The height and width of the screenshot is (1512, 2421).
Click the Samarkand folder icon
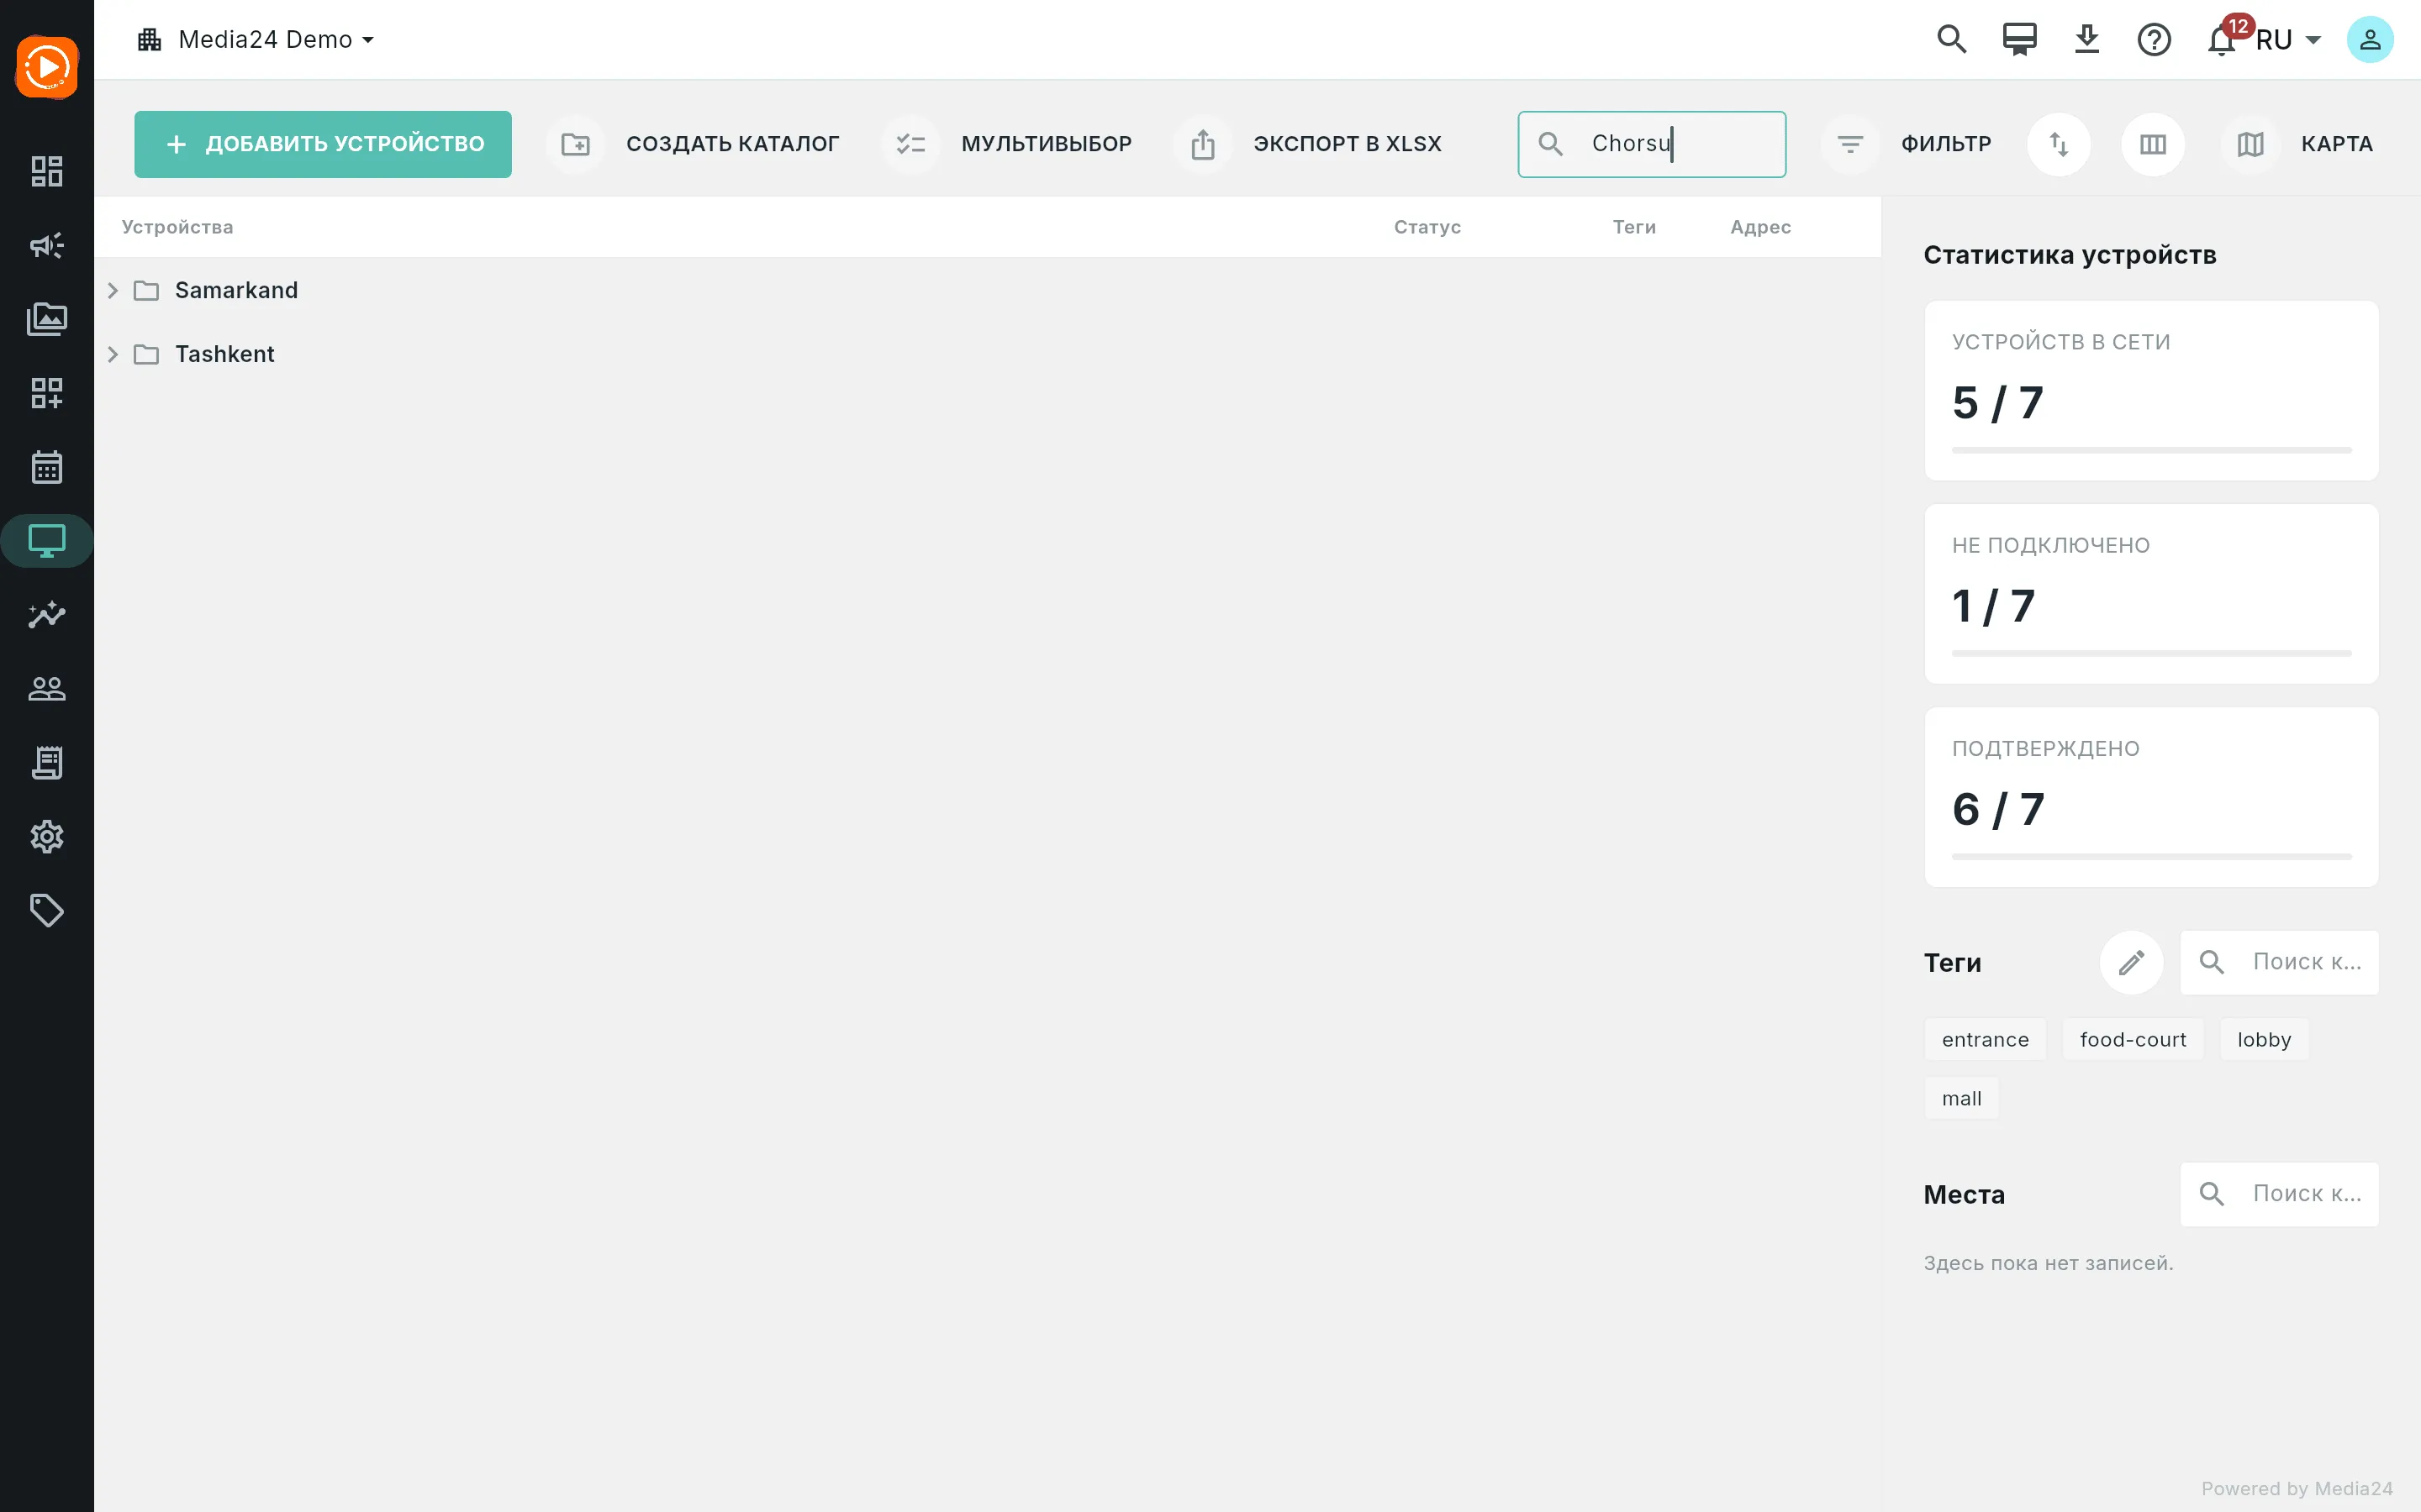[x=146, y=291]
